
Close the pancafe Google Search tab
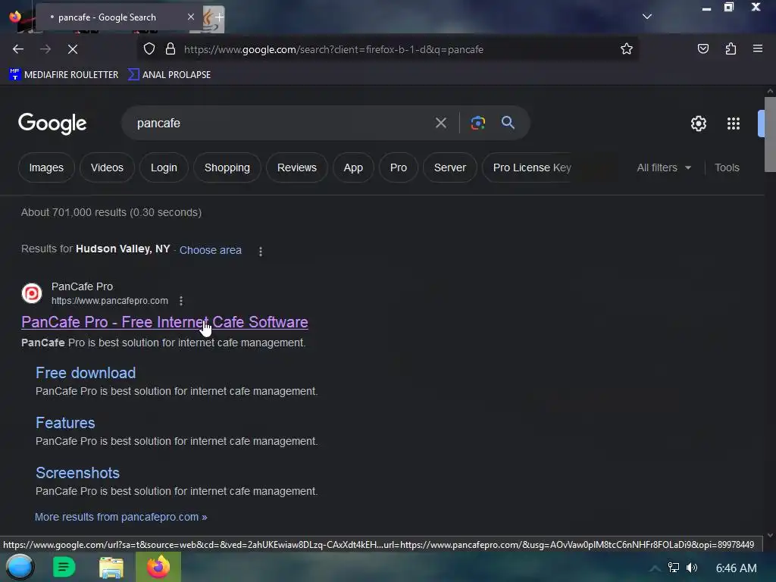coord(191,17)
